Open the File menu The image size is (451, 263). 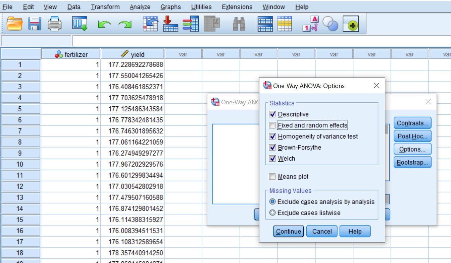coord(7,7)
